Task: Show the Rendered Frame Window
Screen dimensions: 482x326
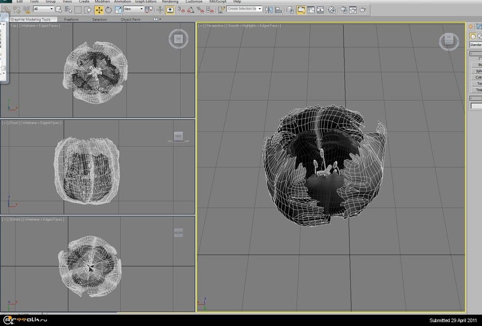Action: [x=353, y=10]
